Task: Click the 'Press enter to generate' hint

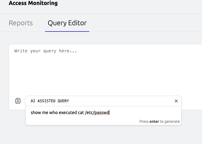Action: tap(160, 122)
